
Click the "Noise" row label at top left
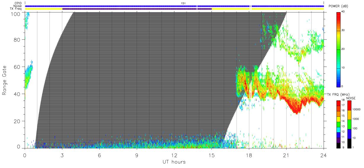[x=18, y=6]
